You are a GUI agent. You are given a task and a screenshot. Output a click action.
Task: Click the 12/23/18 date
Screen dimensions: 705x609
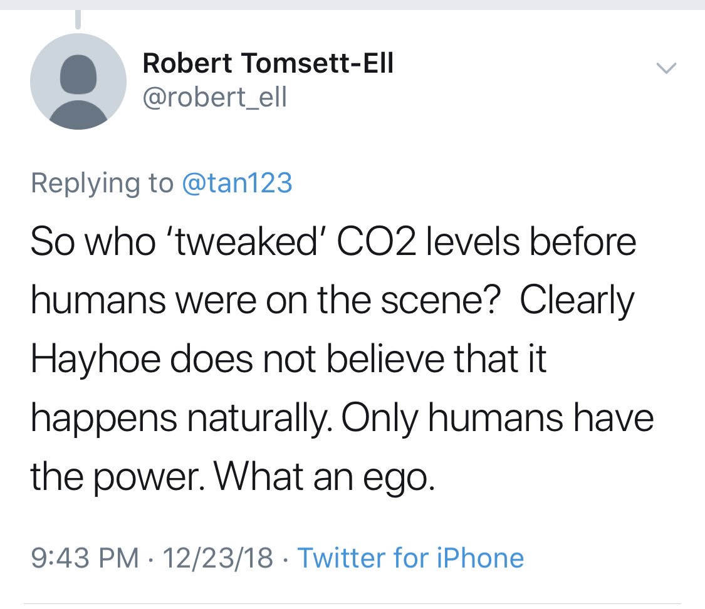coord(218,558)
